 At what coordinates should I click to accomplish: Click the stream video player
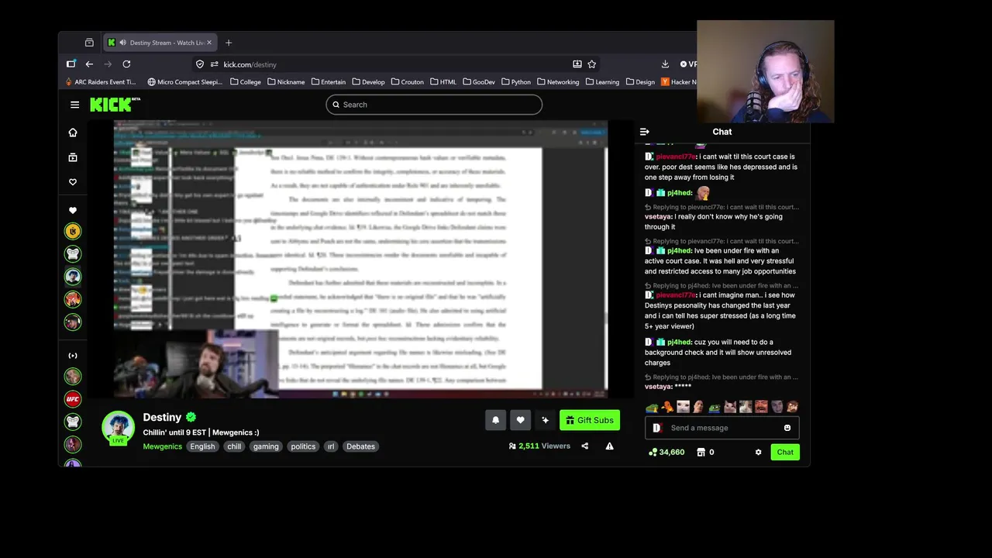coord(360,260)
